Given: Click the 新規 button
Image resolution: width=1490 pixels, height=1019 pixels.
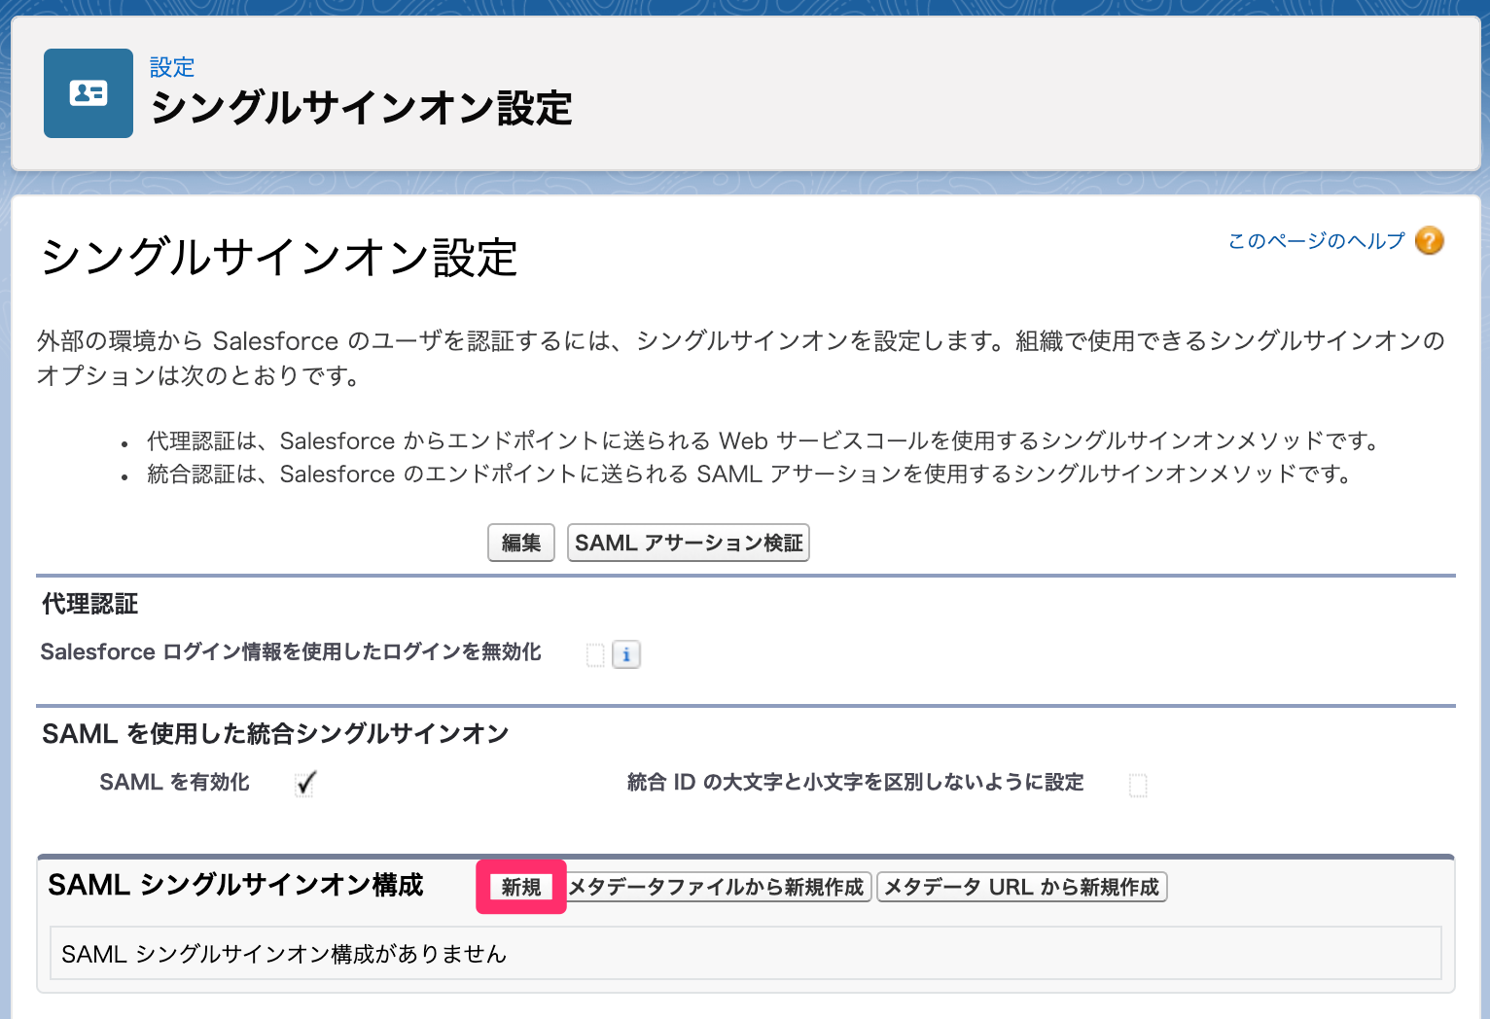Looking at the screenshot, I should pos(521,887).
